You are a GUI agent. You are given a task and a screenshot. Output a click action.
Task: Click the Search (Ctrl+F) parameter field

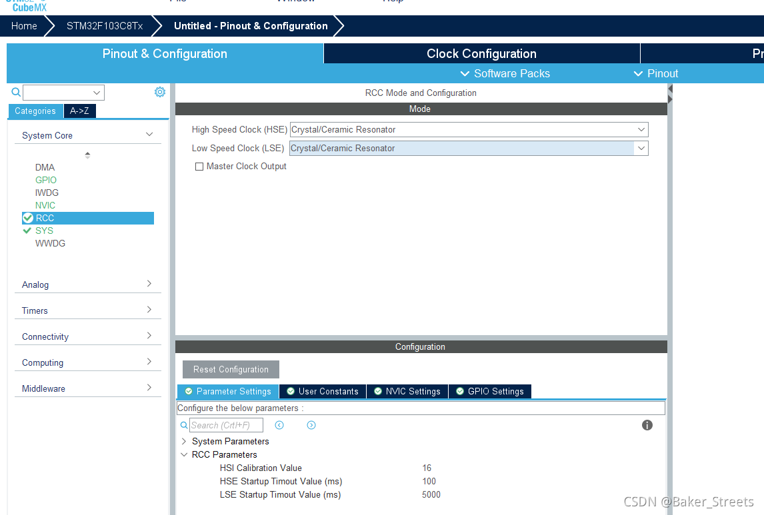[x=226, y=425]
